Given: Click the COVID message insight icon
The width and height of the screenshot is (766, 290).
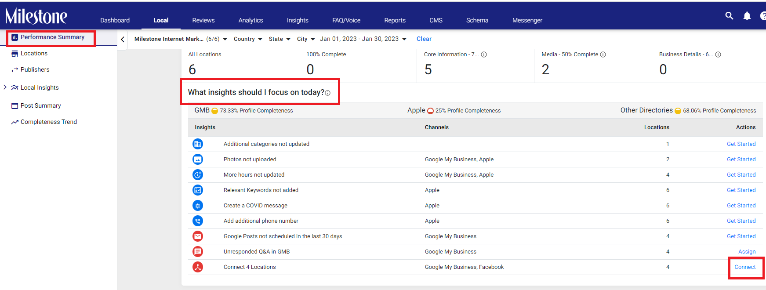Looking at the screenshot, I should pos(198,205).
